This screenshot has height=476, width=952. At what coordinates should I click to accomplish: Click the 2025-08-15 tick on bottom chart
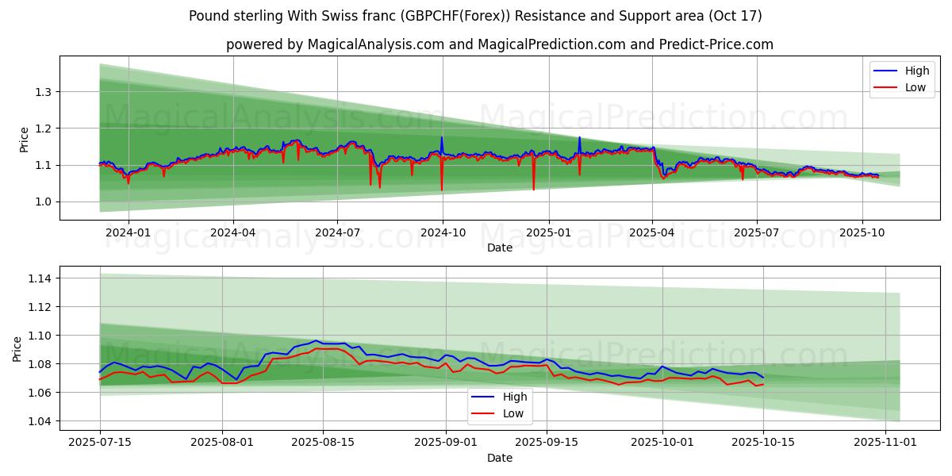coord(323,443)
